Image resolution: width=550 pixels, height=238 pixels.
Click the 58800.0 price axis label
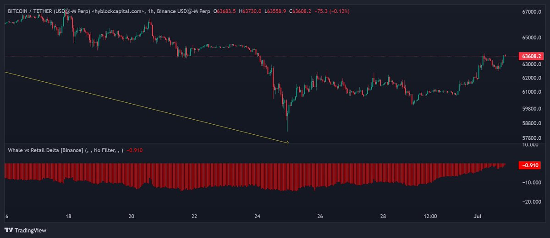[x=532, y=123]
